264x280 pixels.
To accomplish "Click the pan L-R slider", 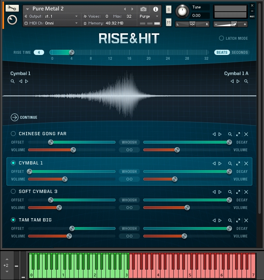I will point(192,24).
